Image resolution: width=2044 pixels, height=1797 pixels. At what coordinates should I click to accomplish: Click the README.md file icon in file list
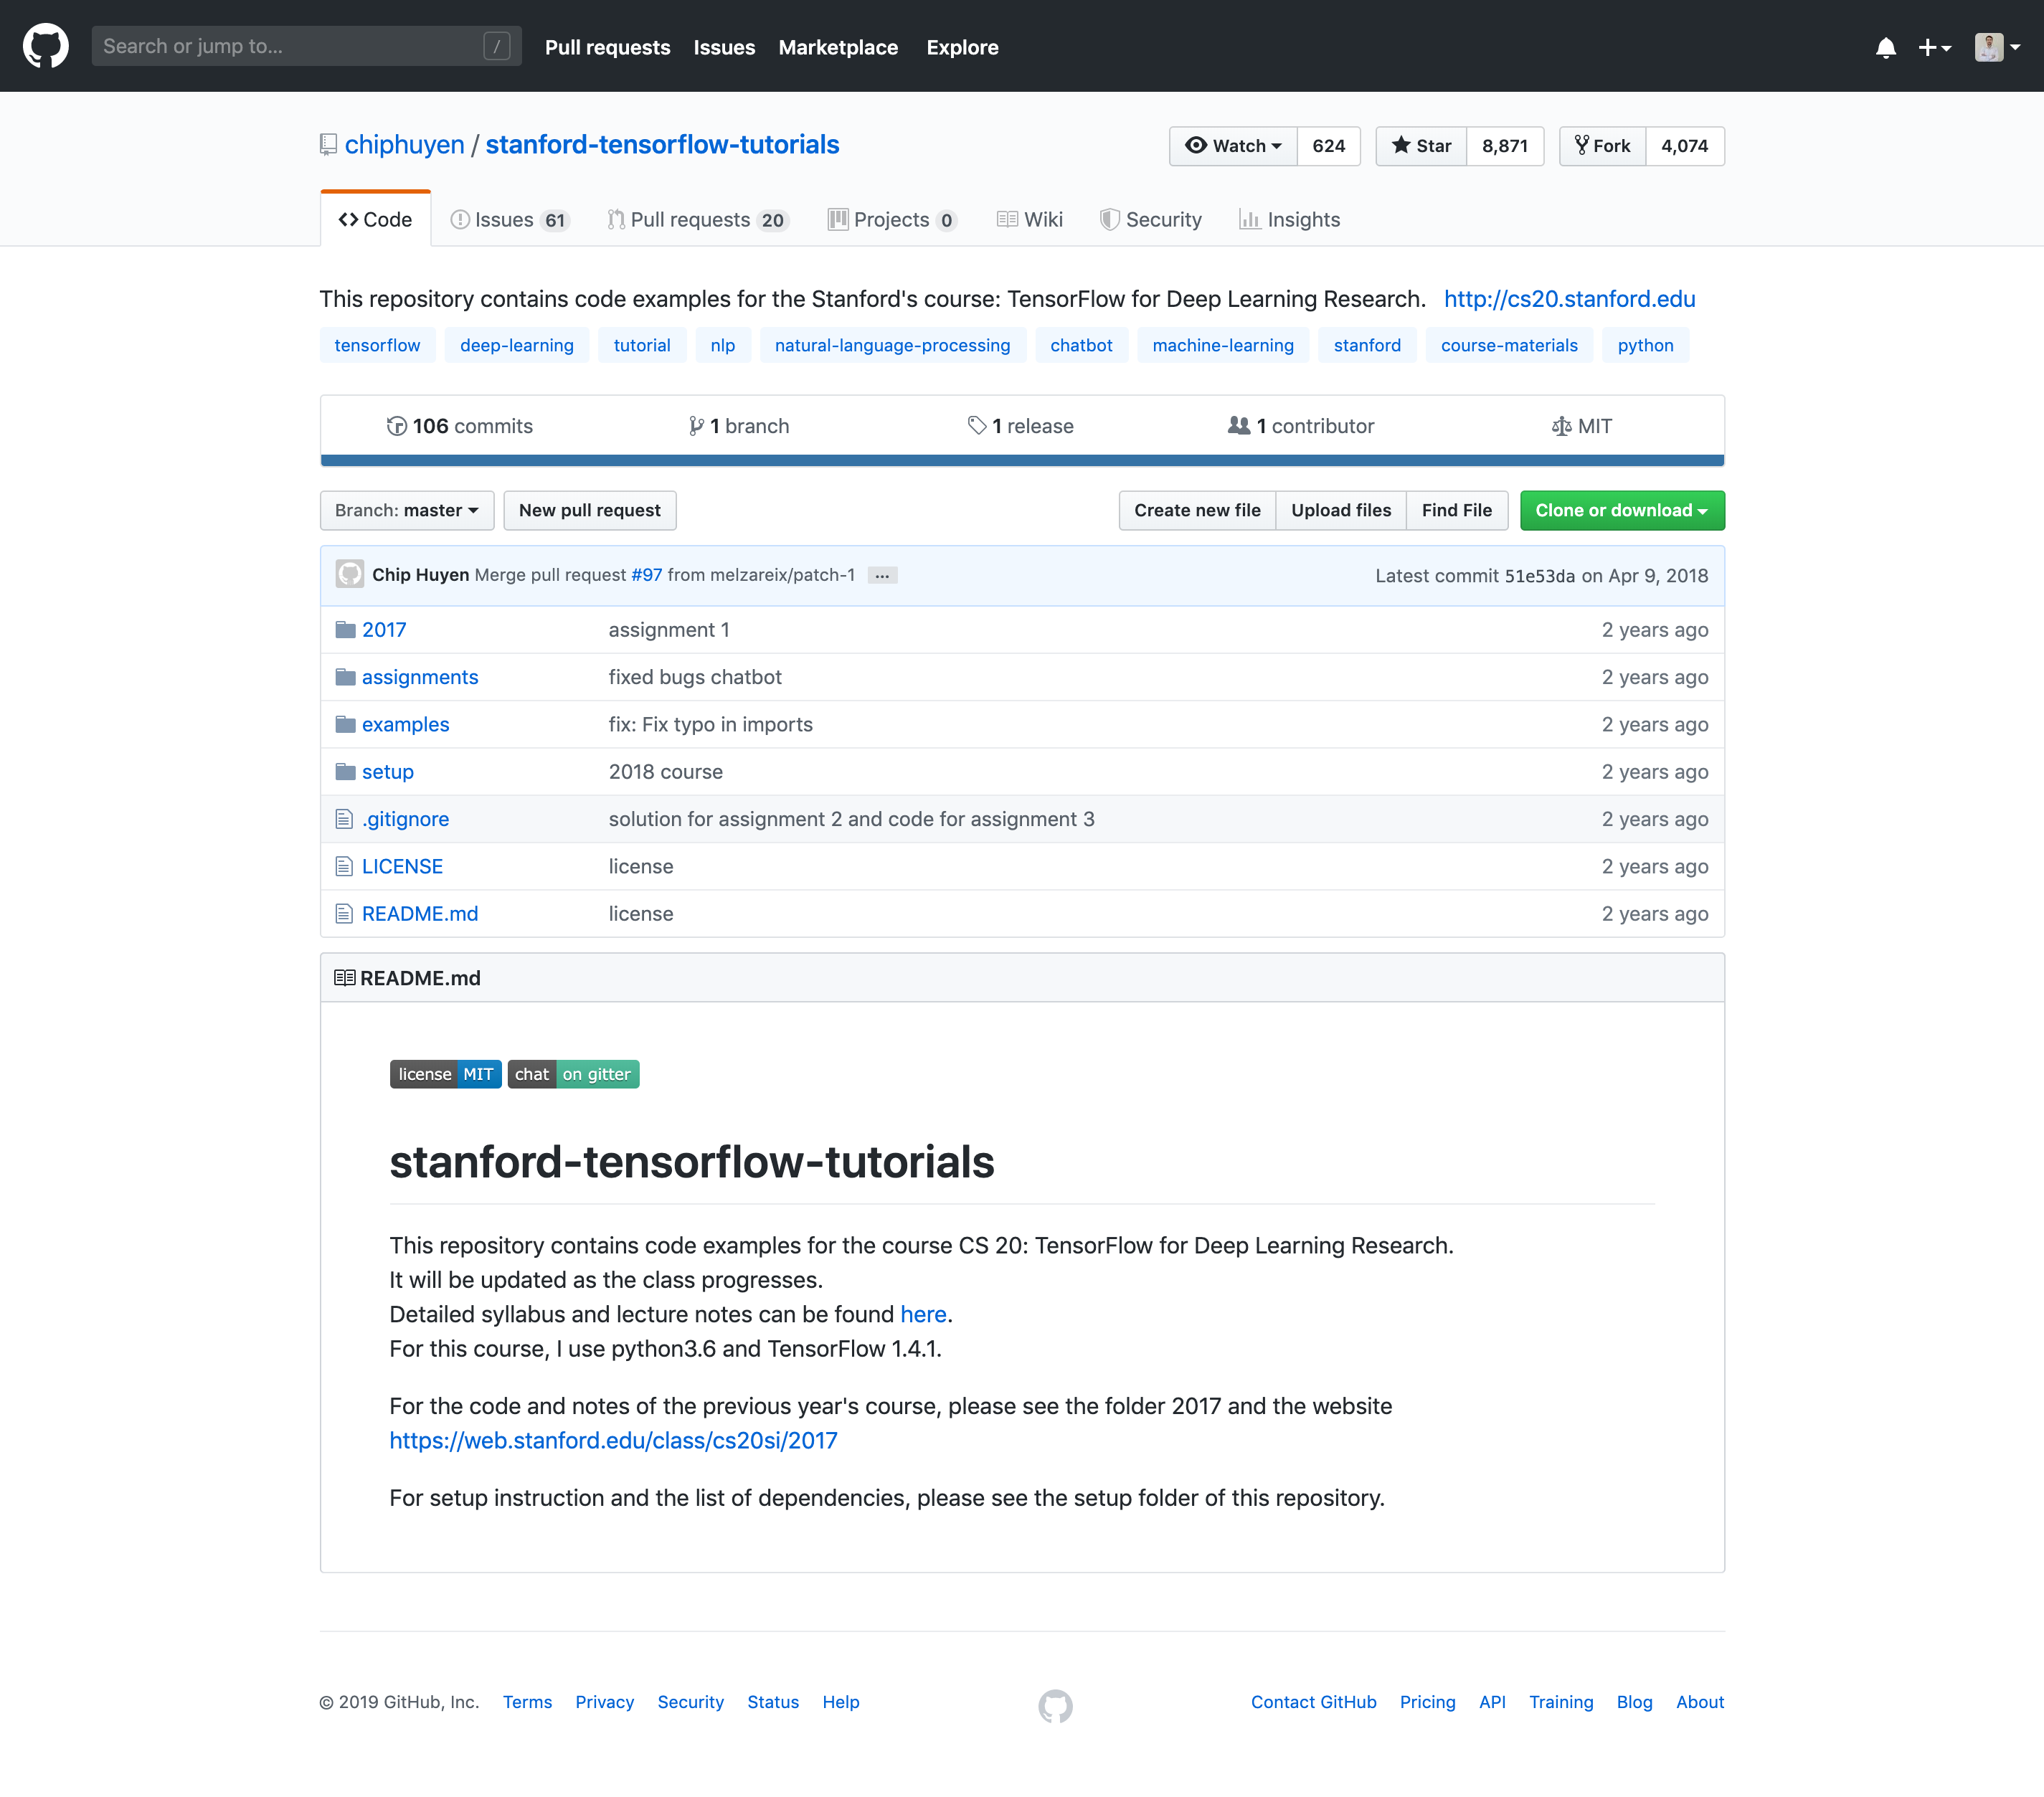tap(344, 914)
